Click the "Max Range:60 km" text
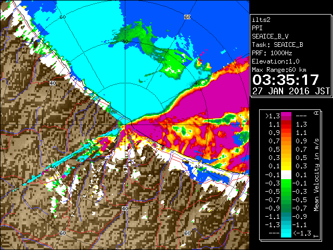Image resolution: width=333 pixels, height=250 pixels. point(279,70)
